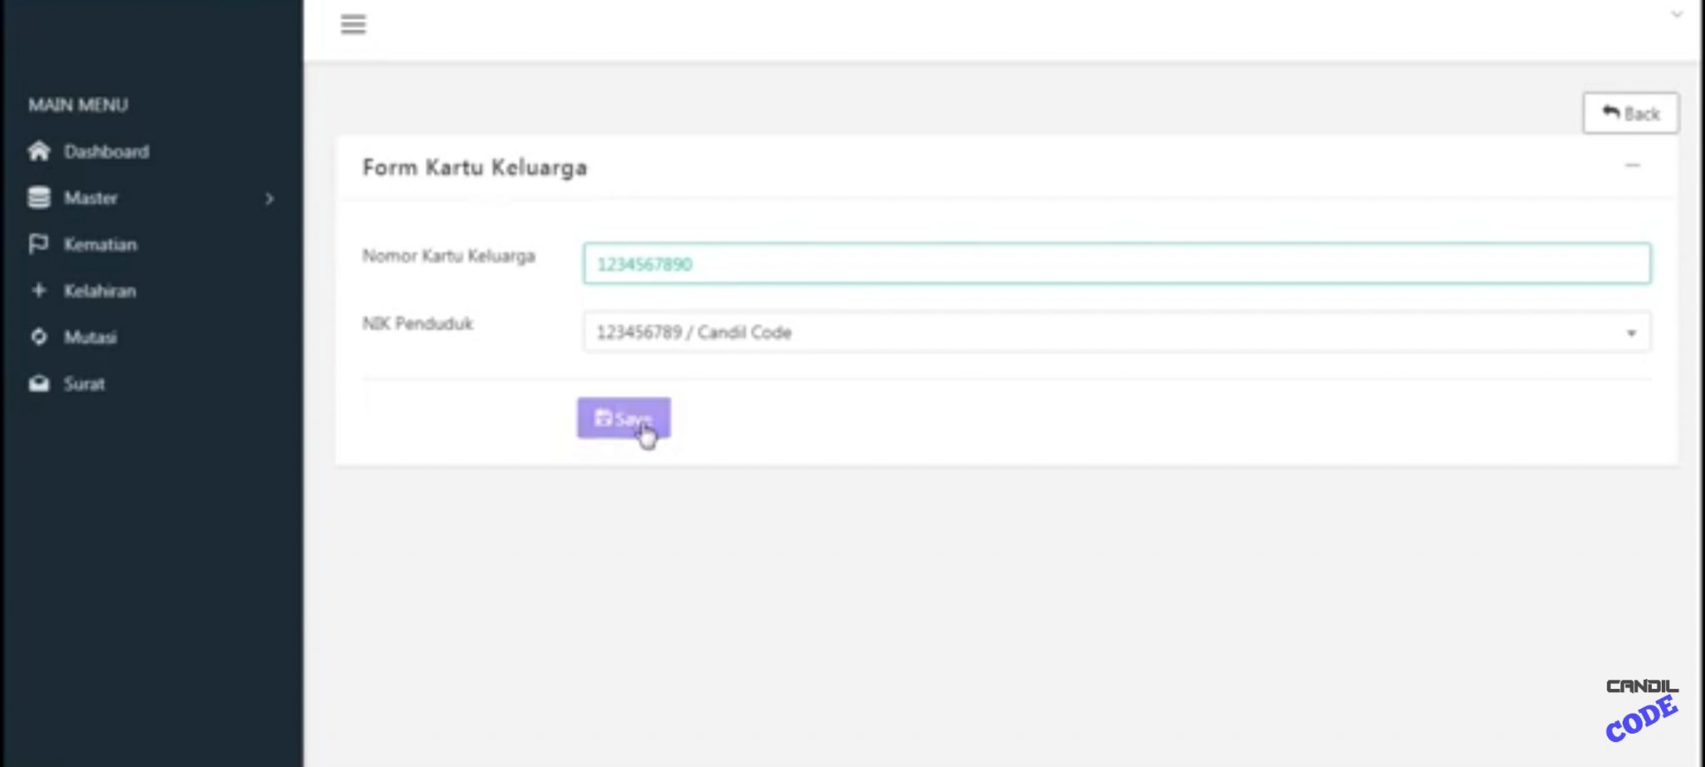This screenshot has height=767, width=1705.
Task: Click the Surat envelope icon
Action: coord(37,383)
